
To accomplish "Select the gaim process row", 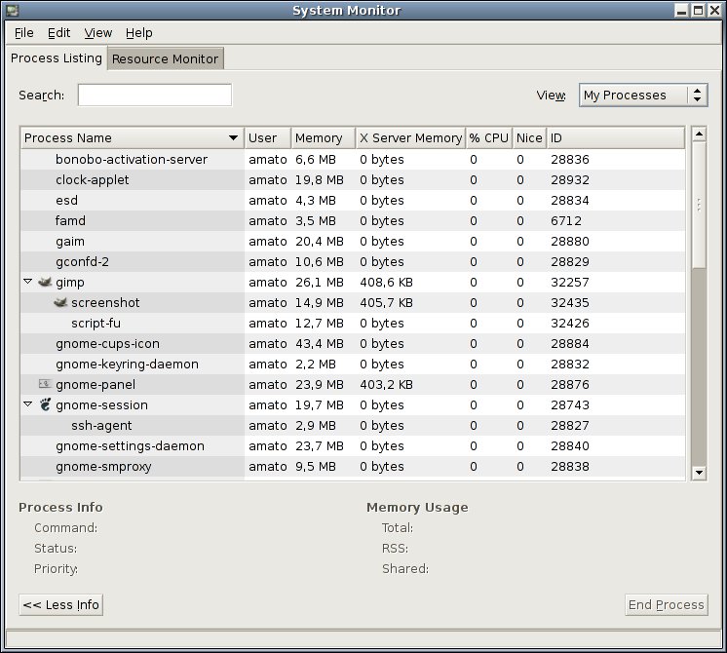I will [x=353, y=241].
